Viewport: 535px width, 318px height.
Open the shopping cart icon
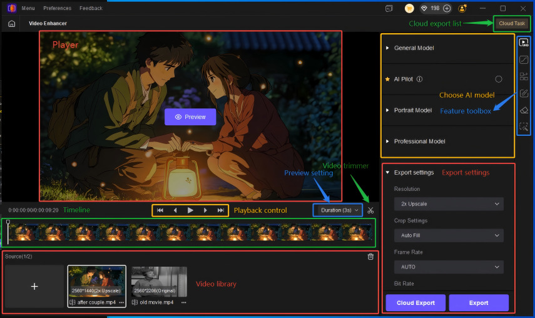tap(409, 8)
